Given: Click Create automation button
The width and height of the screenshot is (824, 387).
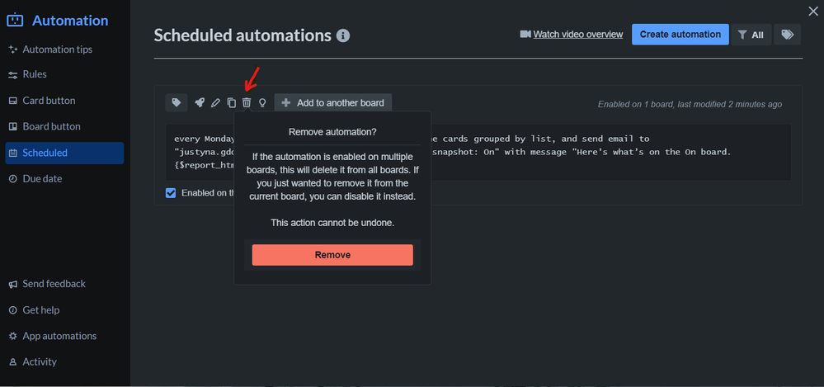Looking at the screenshot, I should tap(680, 34).
